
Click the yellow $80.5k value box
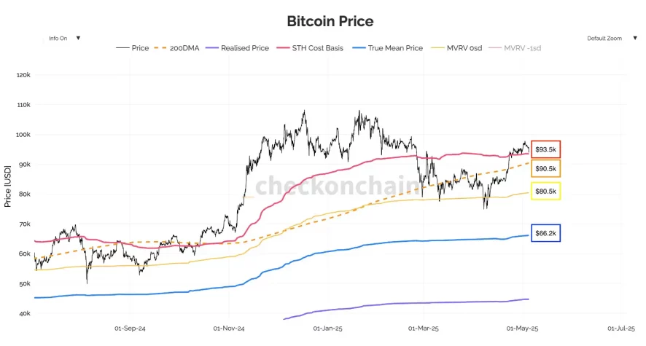tap(545, 192)
